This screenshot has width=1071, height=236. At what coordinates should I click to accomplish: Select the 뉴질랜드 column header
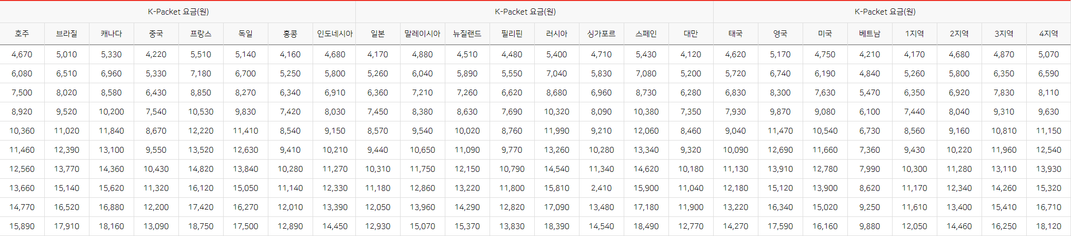tap(467, 34)
